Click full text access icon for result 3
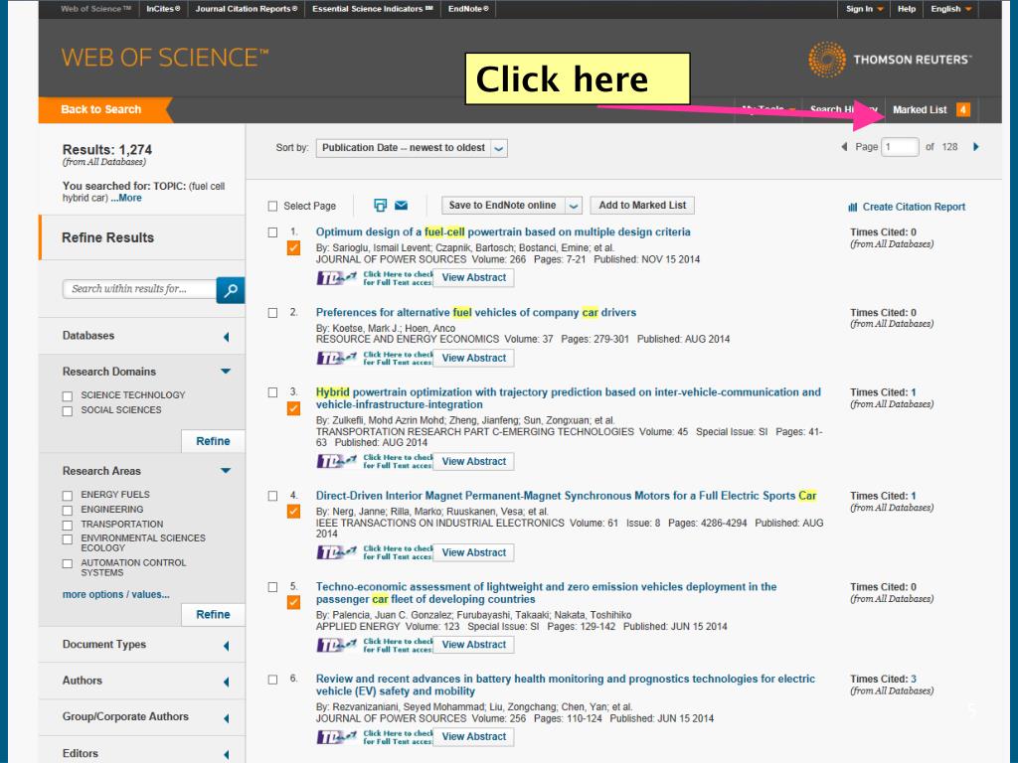Viewport: 1018px width, 763px height. point(374,461)
